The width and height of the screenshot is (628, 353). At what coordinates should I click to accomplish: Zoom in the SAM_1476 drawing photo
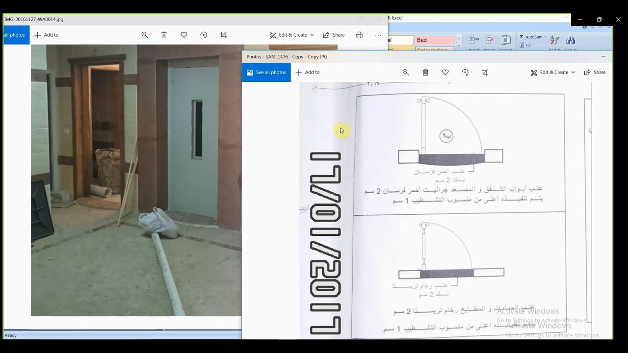406,72
